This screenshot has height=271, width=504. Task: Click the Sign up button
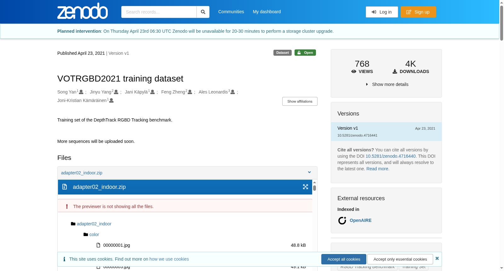click(418, 12)
